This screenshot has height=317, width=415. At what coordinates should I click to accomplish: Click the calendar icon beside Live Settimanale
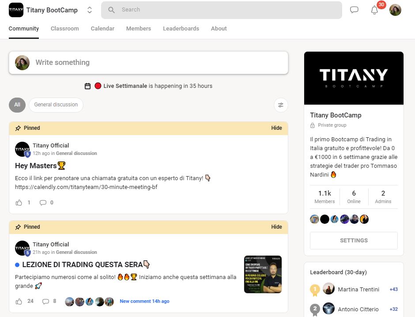pyautogui.click(x=87, y=86)
